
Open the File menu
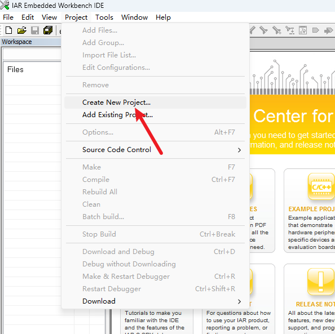point(8,17)
